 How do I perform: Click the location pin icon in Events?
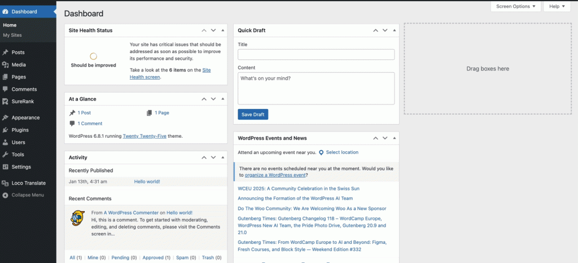point(321,152)
